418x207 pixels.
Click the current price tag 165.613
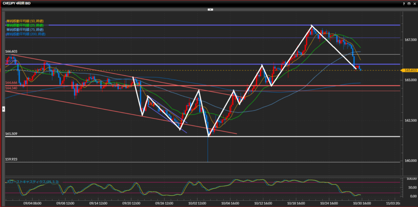pyautogui.click(x=410, y=70)
